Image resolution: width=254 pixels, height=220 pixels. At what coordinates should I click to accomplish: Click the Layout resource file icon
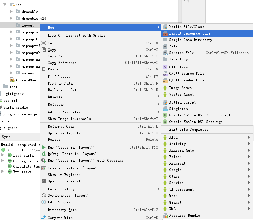click(x=165, y=33)
